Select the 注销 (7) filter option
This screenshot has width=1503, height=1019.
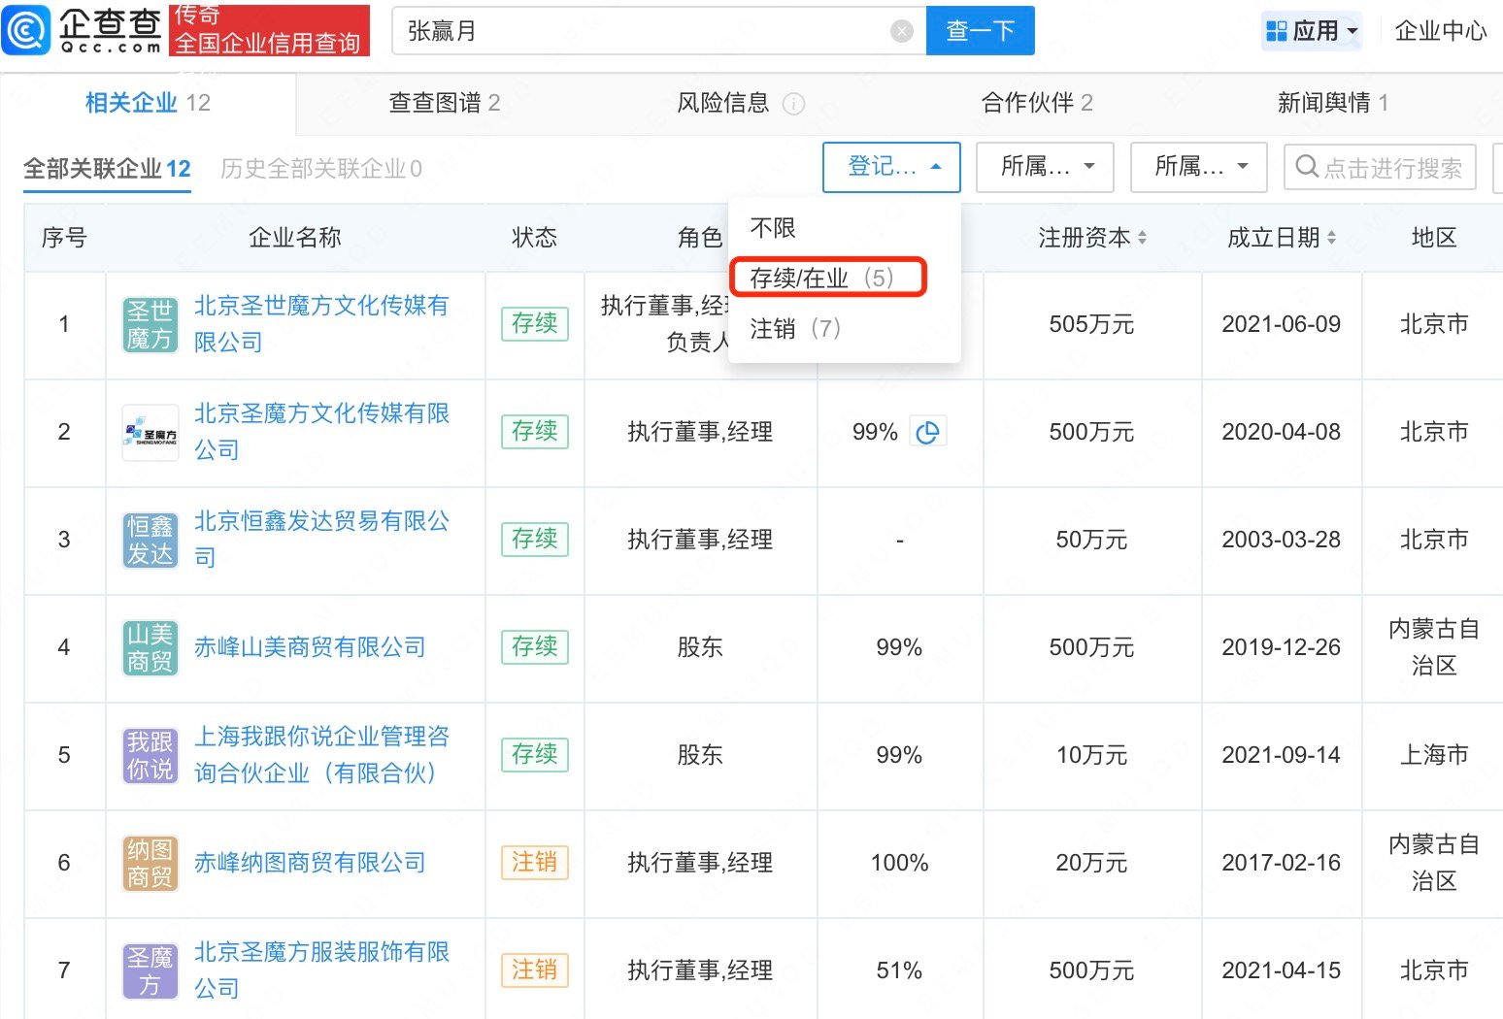(x=793, y=328)
